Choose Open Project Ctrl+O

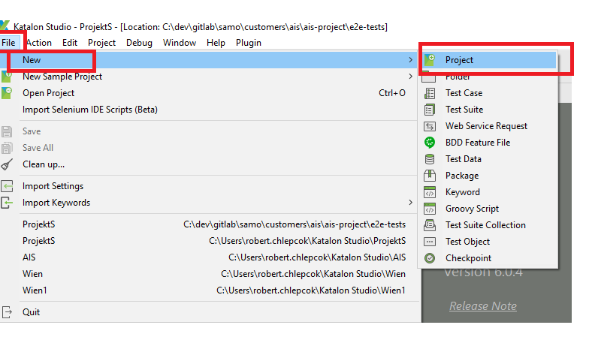pyautogui.click(x=210, y=93)
